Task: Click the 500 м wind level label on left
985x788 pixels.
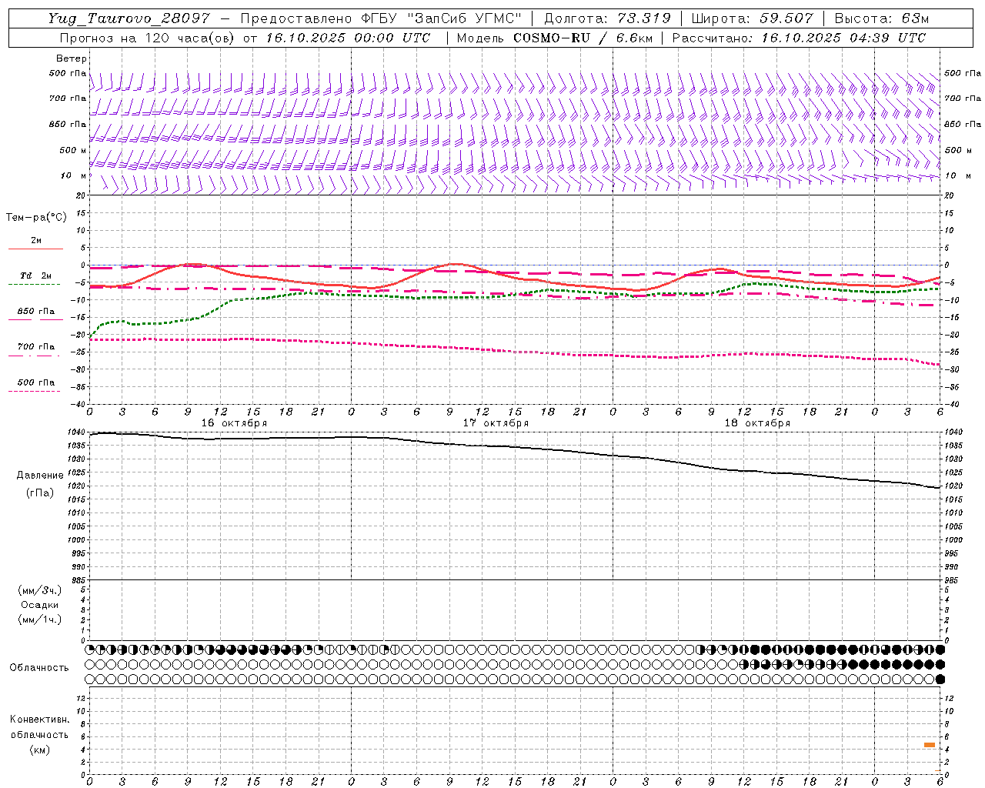Action: (x=73, y=150)
